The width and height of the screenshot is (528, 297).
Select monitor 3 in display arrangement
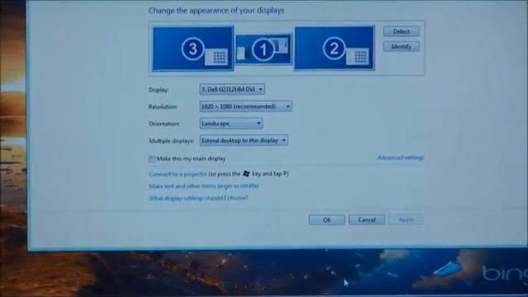coord(193,49)
